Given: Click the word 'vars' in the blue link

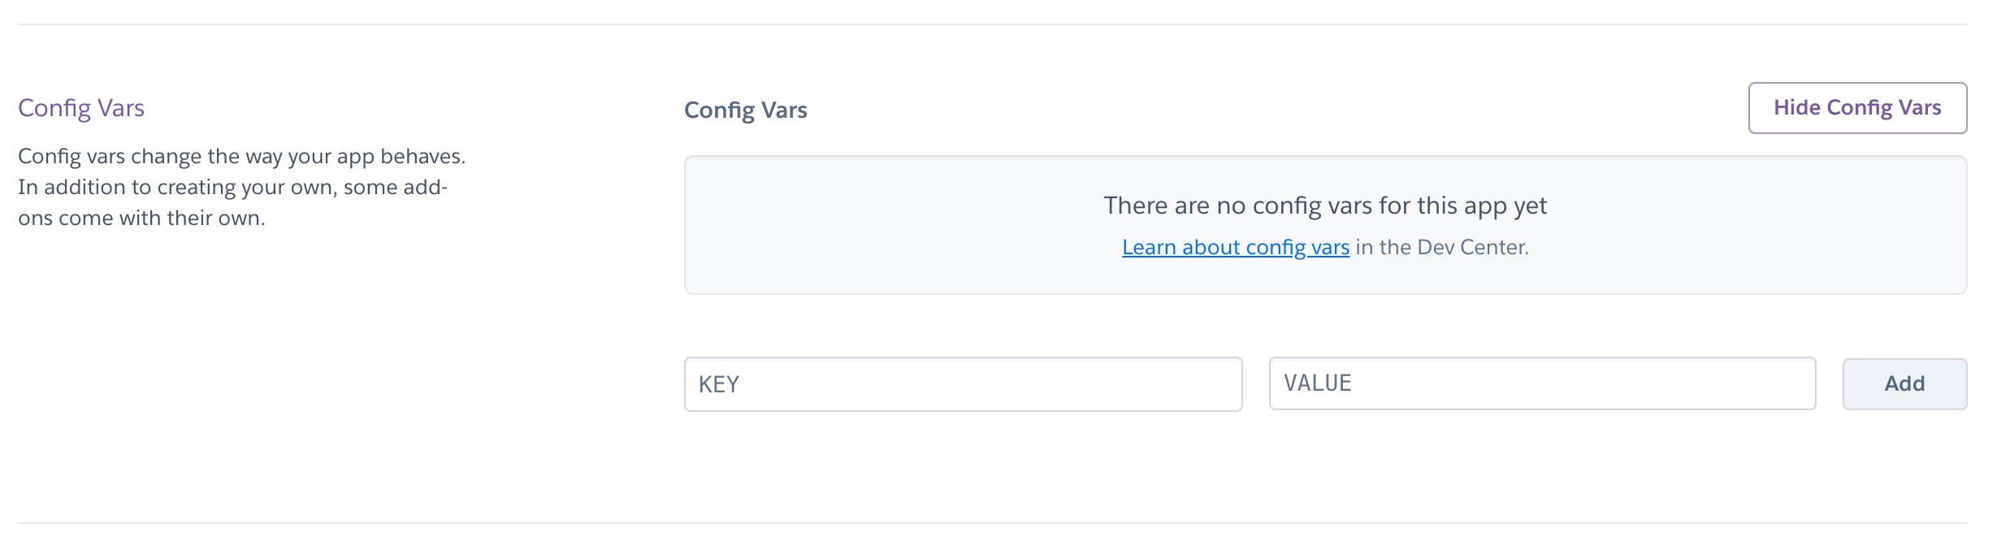Looking at the screenshot, I should point(1330,248).
